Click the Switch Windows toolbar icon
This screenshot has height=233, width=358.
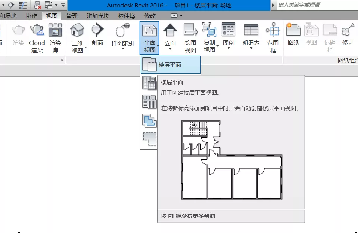coord(49,5)
